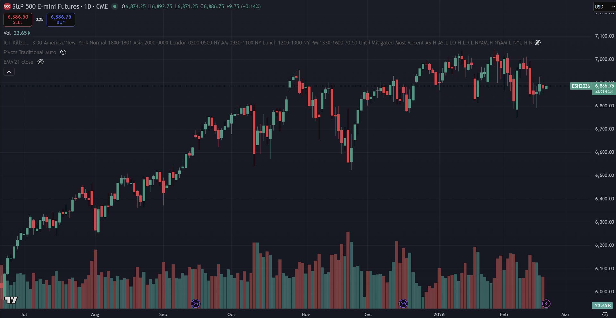This screenshot has height=318, width=616.
Task: Click the contract switch marker in mid-December
Action: pyautogui.click(x=403, y=304)
